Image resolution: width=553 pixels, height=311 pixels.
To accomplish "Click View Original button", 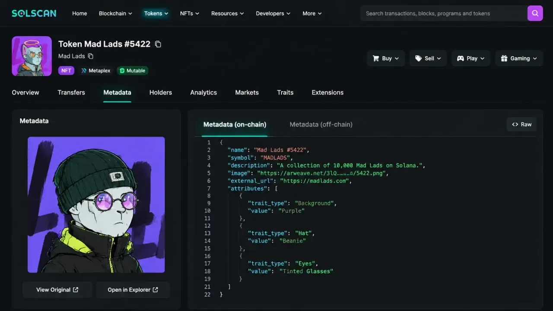I will pos(57,290).
